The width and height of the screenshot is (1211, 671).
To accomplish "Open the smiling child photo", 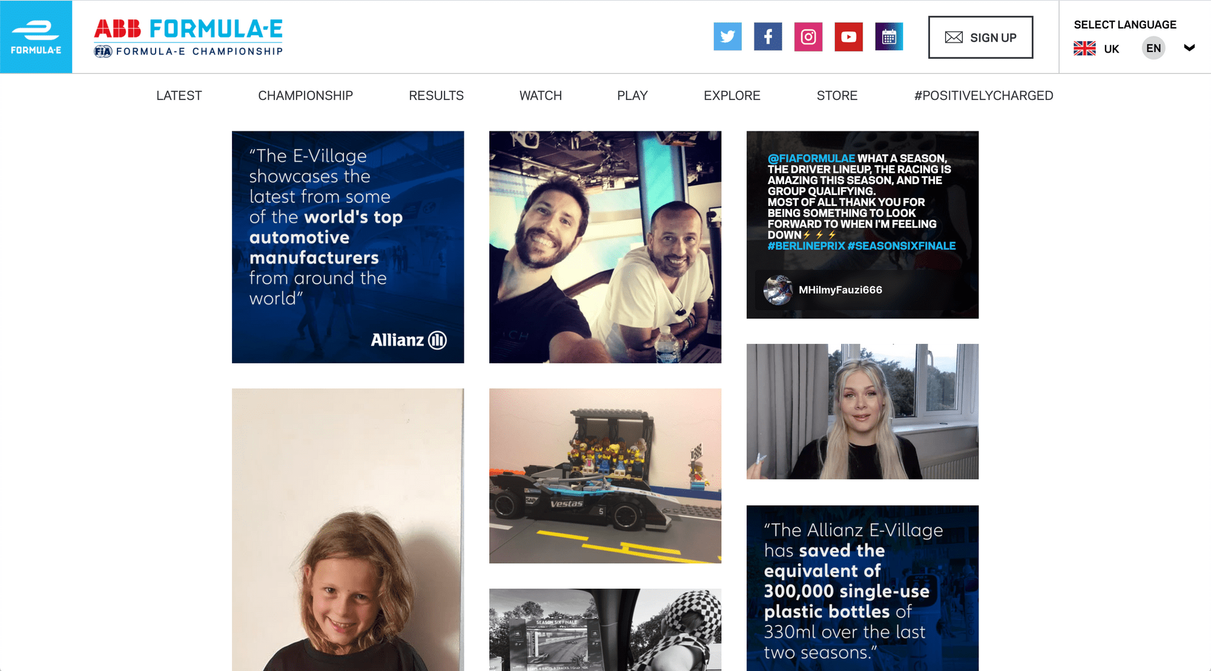I will (x=348, y=530).
